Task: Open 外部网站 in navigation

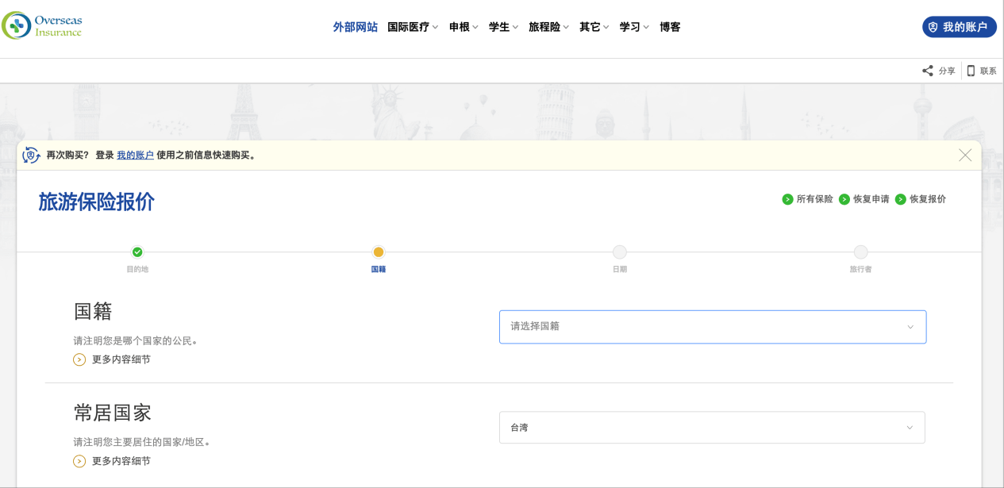Action: click(356, 27)
